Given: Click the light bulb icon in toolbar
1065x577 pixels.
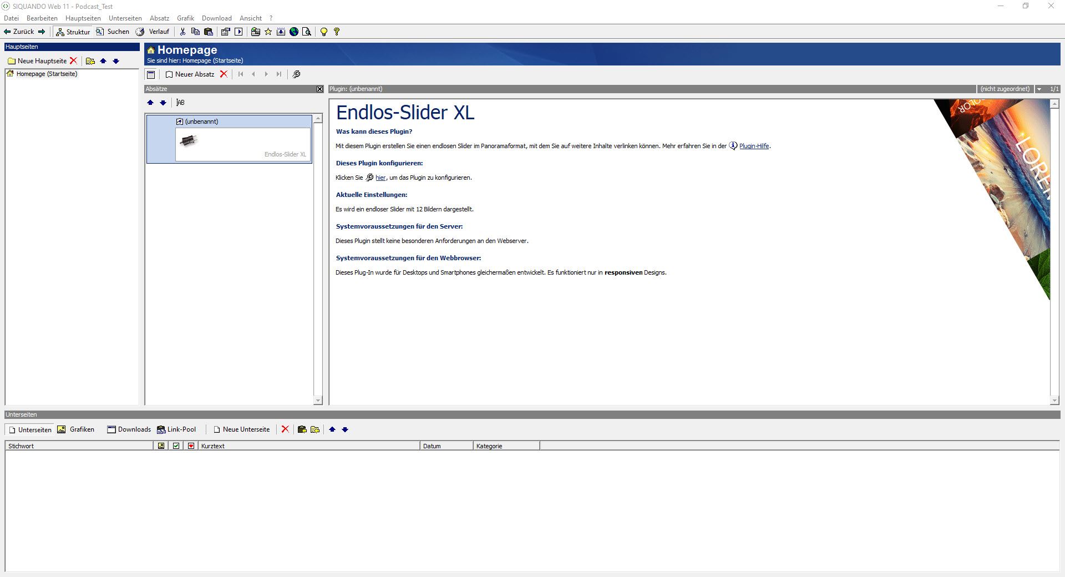Looking at the screenshot, I should pyautogui.click(x=324, y=32).
